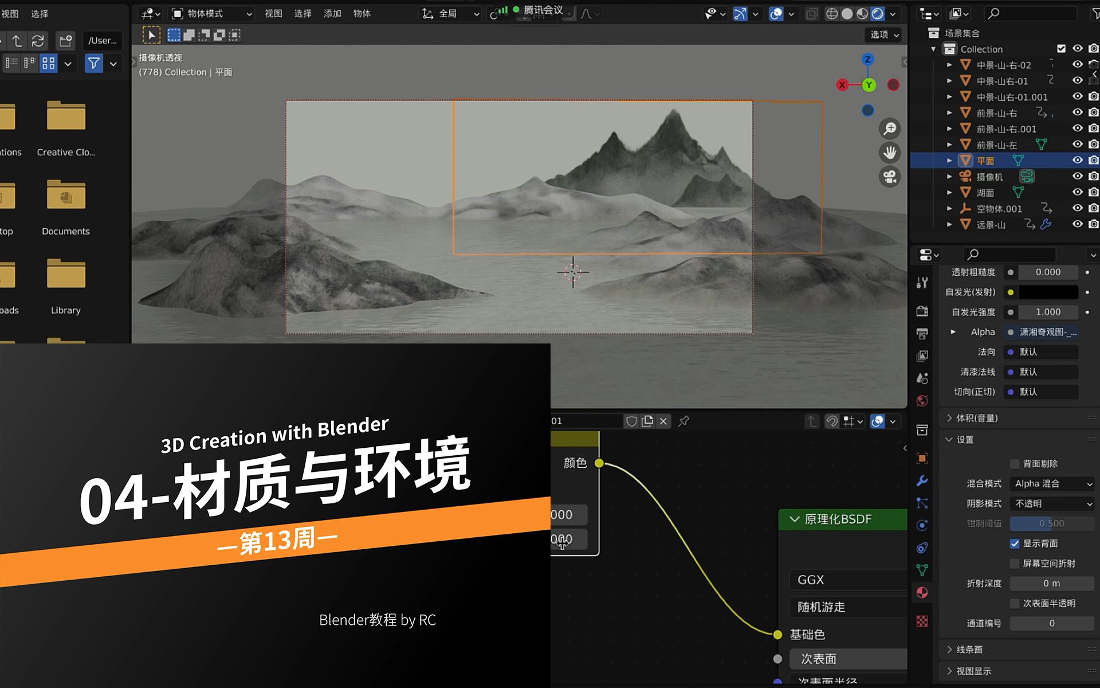Open the 混合模式 blend mode dropdown
Image resolution: width=1100 pixels, height=688 pixels.
click(1051, 483)
